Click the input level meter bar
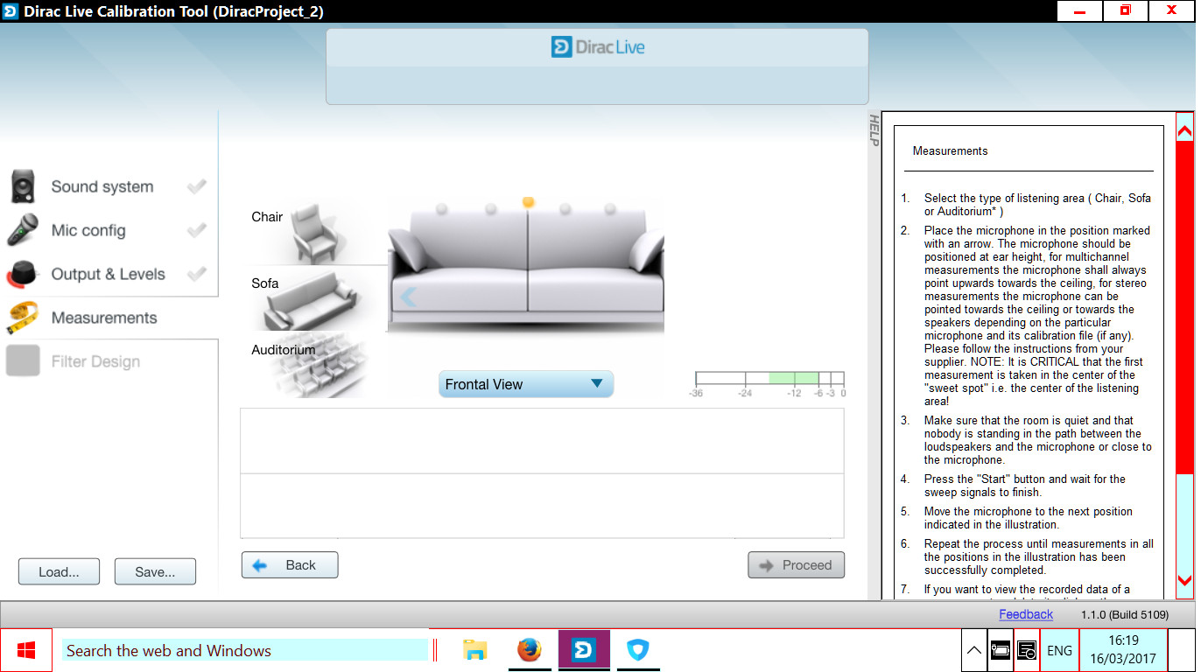Image resolution: width=1201 pixels, height=672 pixels. (769, 379)
